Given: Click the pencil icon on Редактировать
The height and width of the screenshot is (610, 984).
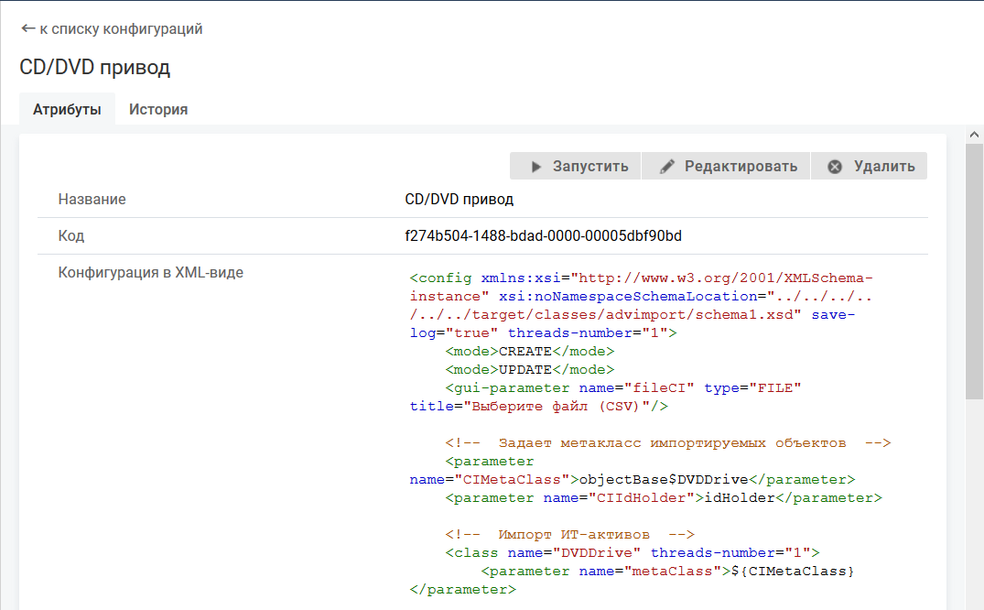Looking at the screenshot, I should click(x=667, y=167).
